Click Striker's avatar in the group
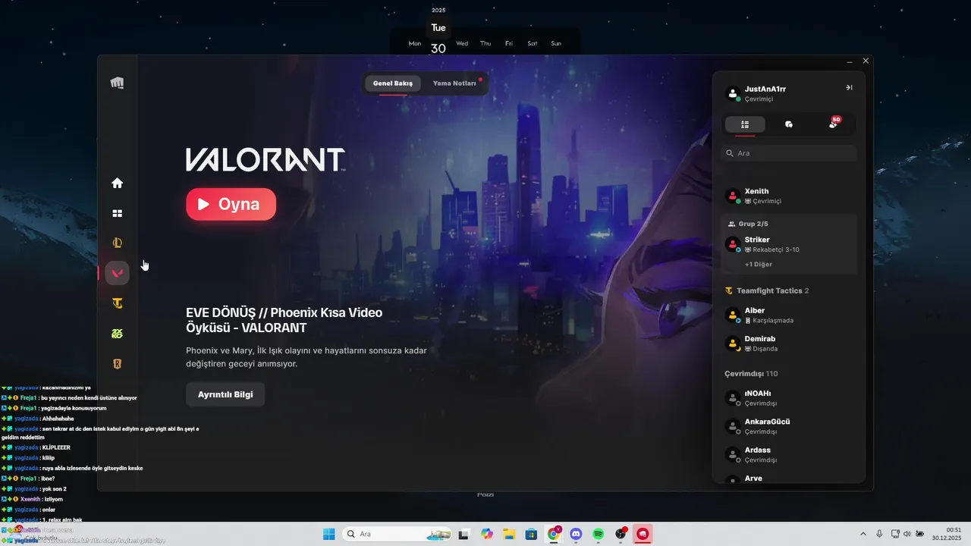 click(733, 244)
